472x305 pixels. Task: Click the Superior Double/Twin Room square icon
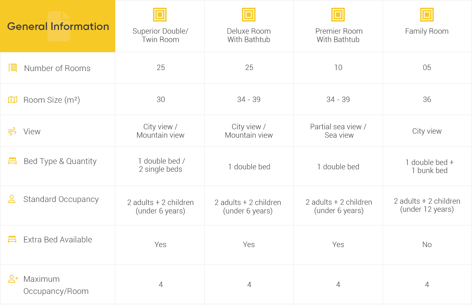pyautogui.click(x=160, y=15)
